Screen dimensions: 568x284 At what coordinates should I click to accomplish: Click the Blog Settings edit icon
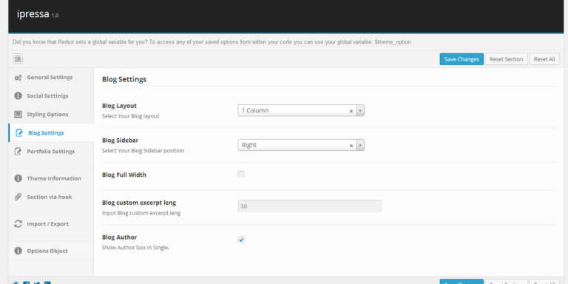pos(18,133)
